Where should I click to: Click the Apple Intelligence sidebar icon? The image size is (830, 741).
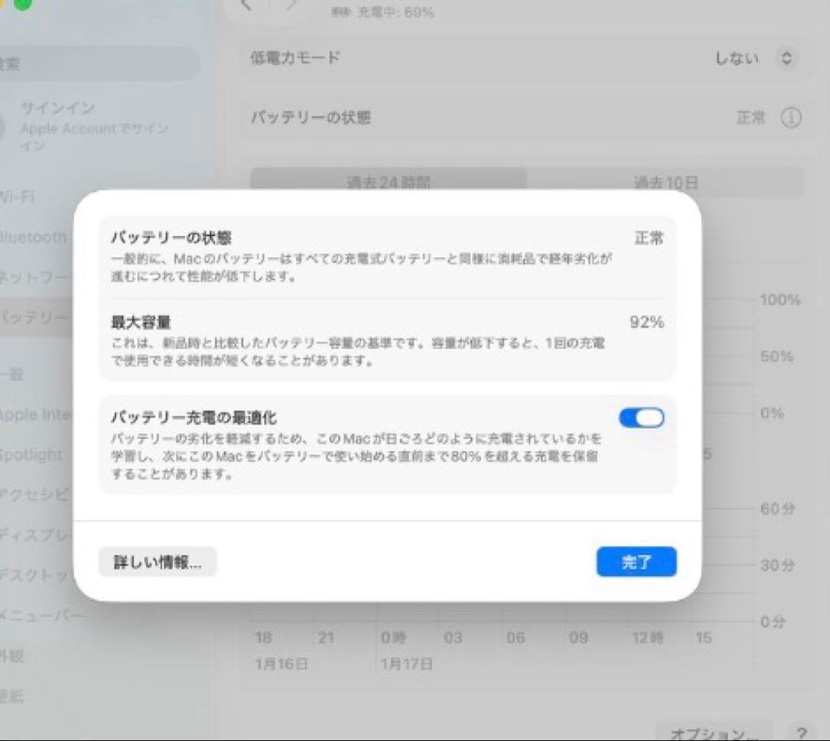coord(19,414)
